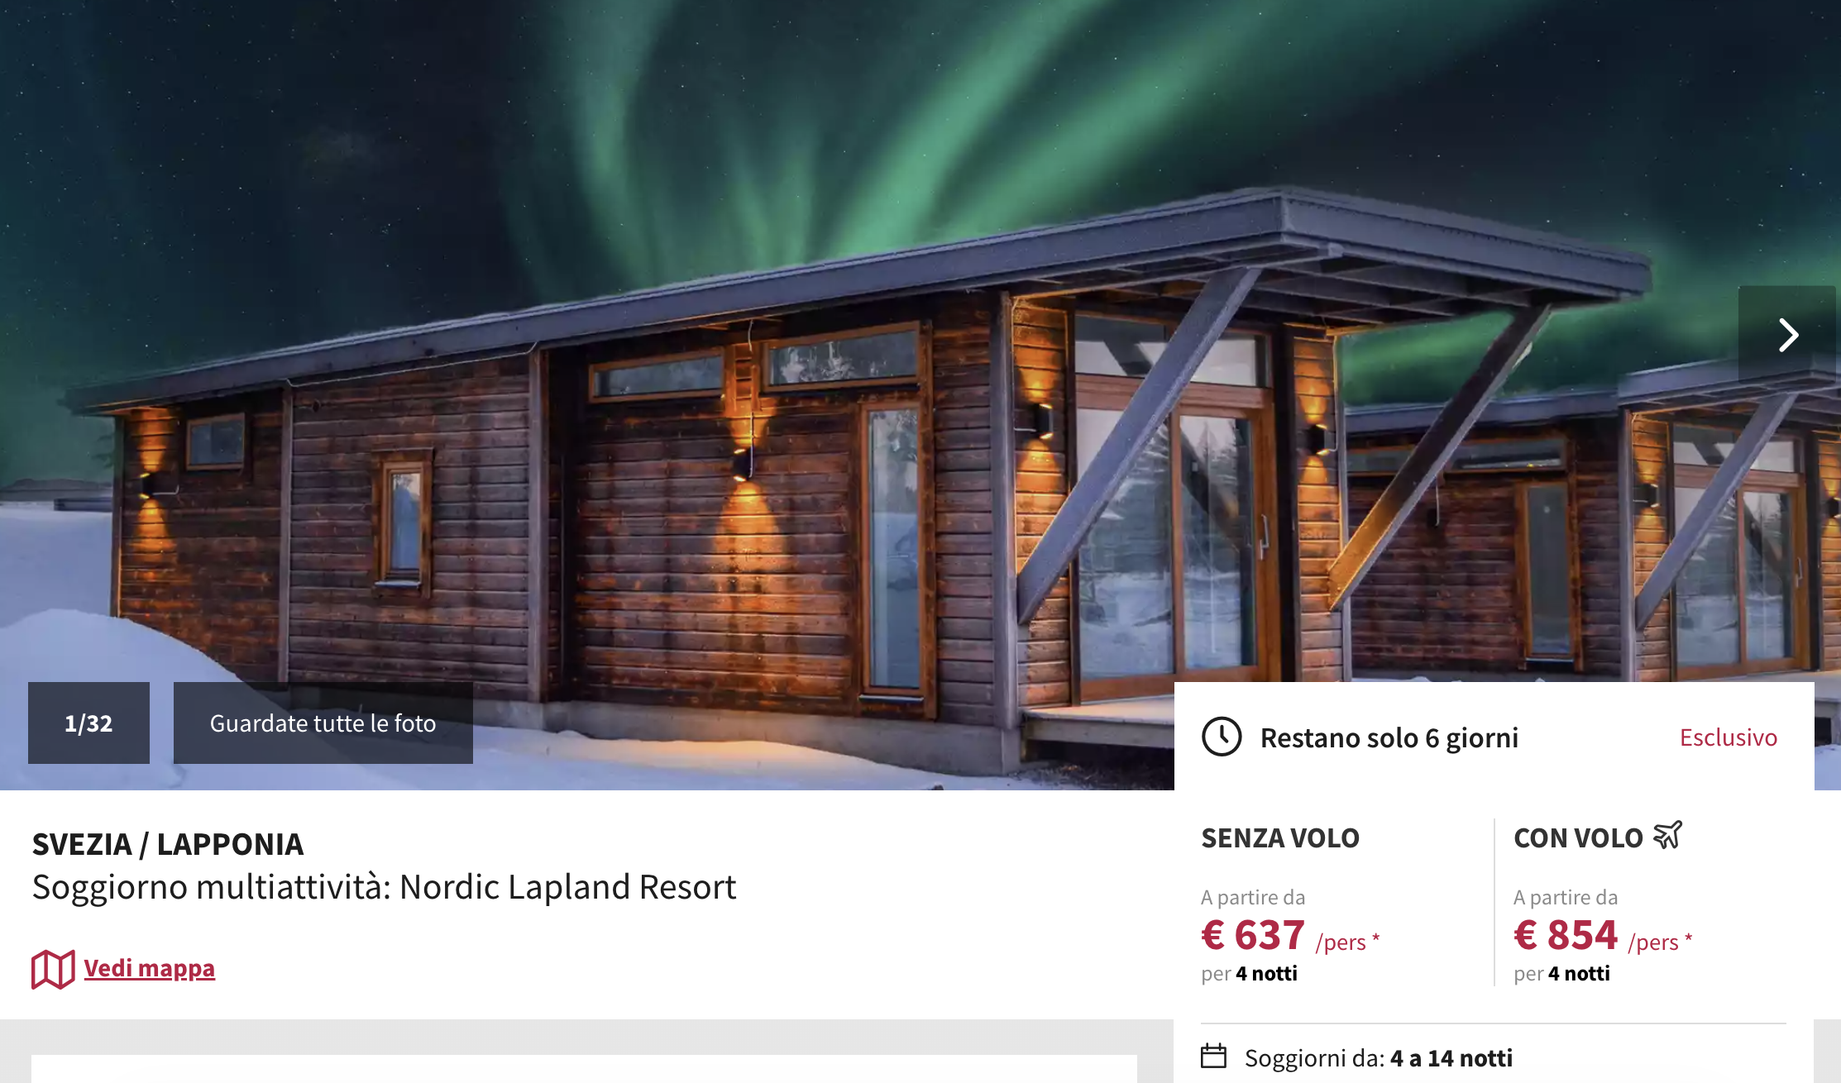
Task: Click the airplane icon next to CON VOLO
Action: click(x=1668, y=835)
